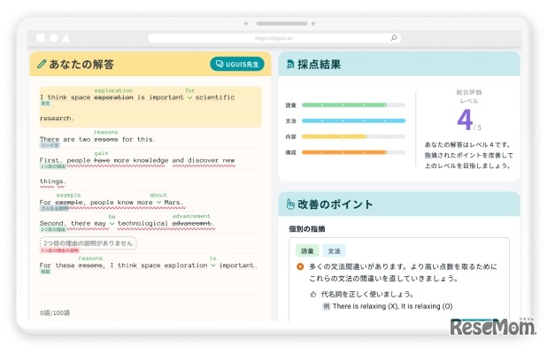Click the 意見 tag under 'I think'
548x347 pixels.
tap(45, 104)
